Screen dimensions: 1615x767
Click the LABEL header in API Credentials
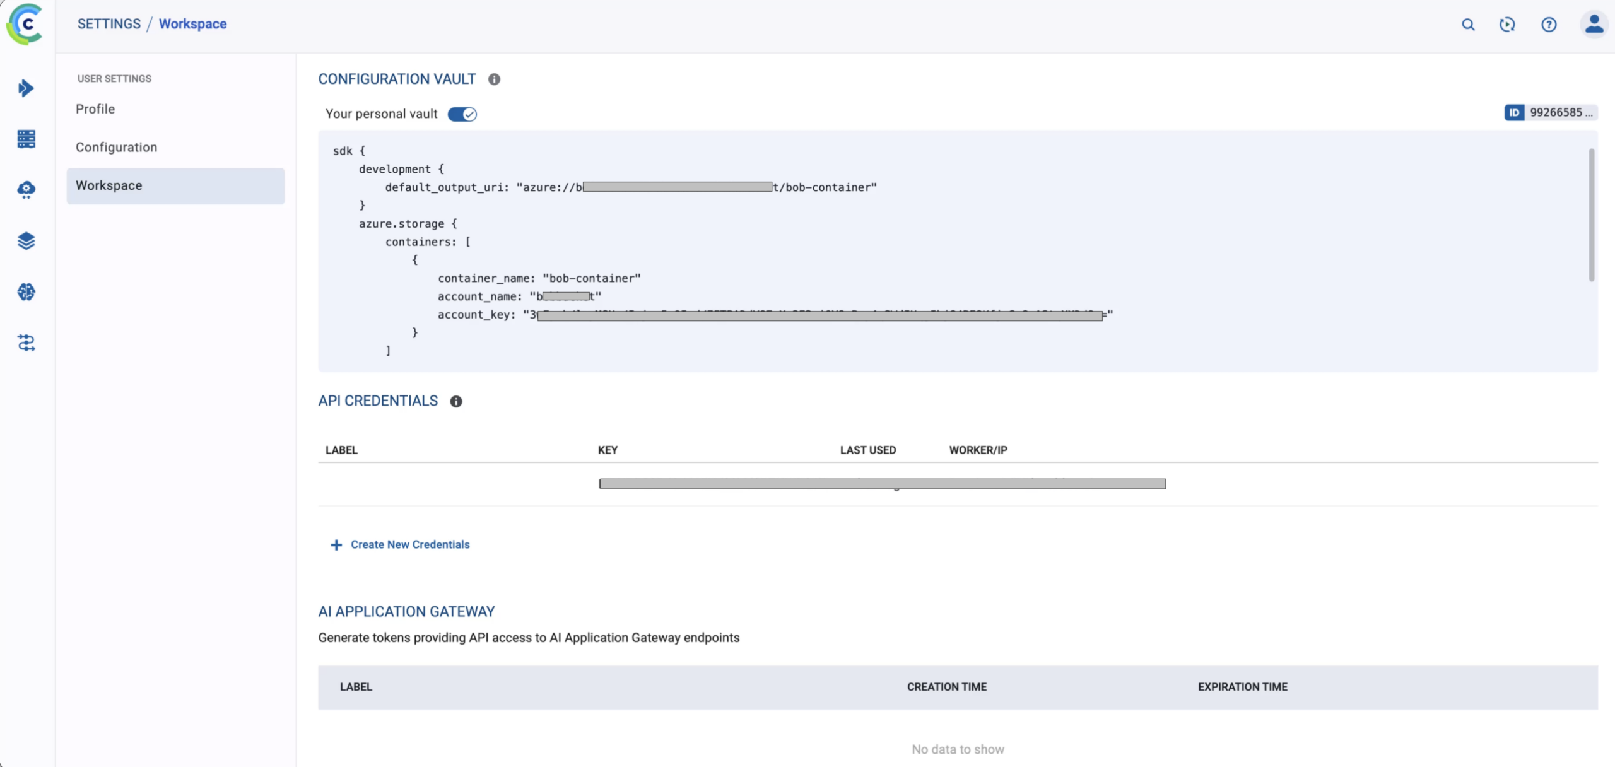[341, 450]
